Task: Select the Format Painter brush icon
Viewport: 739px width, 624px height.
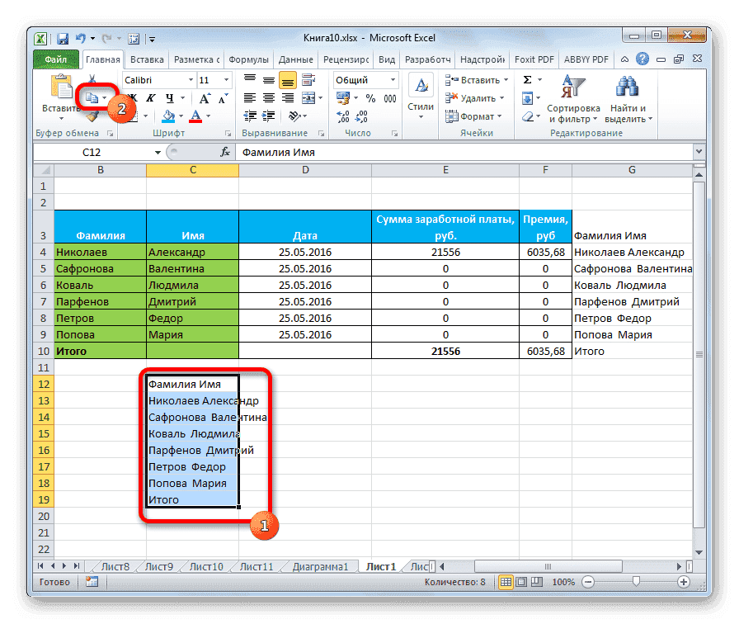Action: click(91, 116)
